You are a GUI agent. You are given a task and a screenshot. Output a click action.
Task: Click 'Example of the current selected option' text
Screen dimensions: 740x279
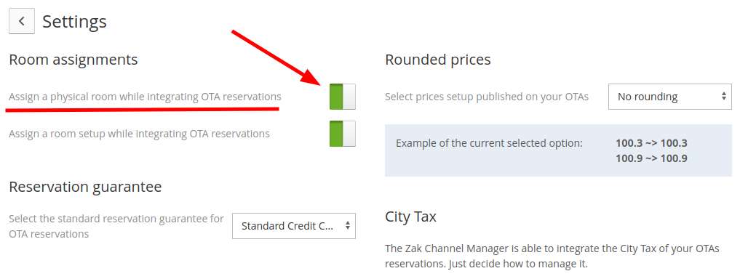[490, 143]
